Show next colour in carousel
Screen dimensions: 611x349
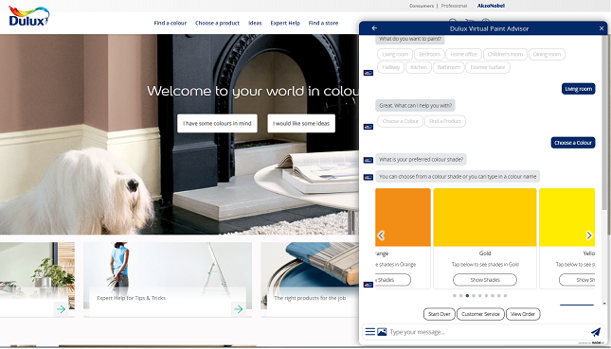click(x=589, y=235)
